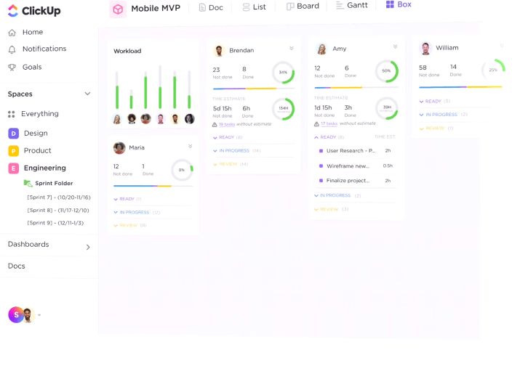Click Brendan's 34% progress ring

(283, 73)
